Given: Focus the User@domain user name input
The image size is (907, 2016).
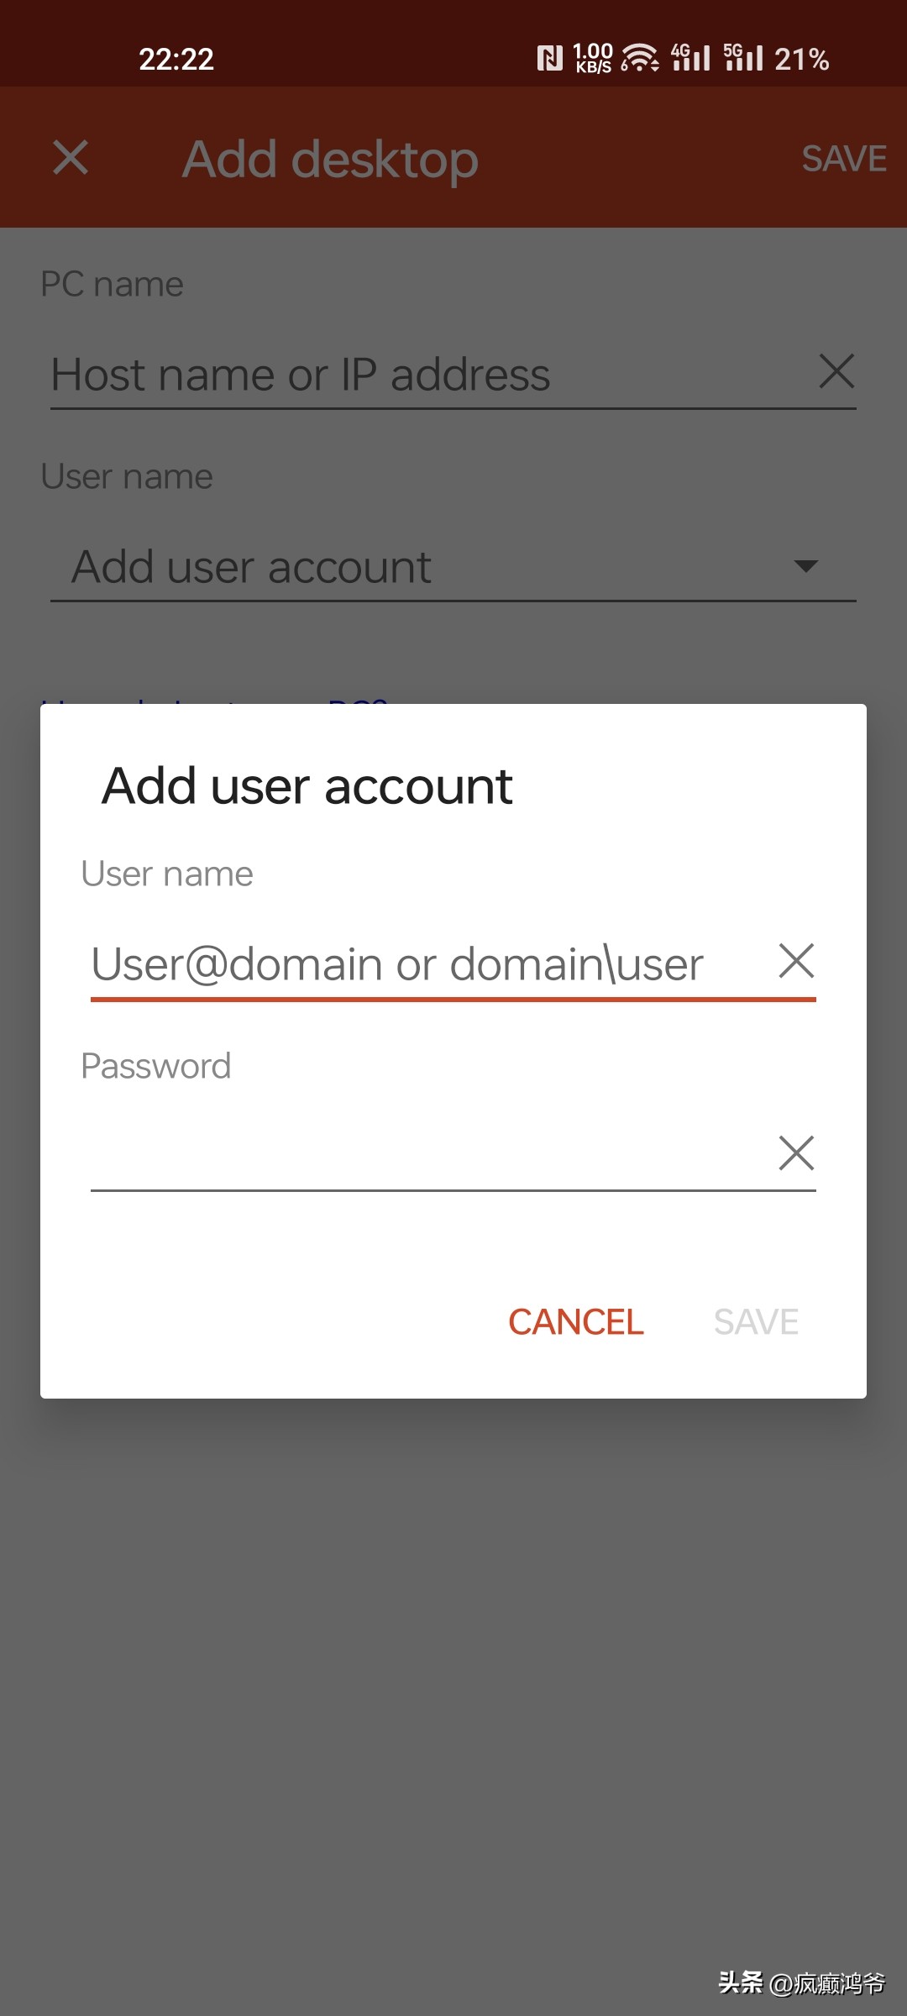Looking at the screenshot, I should point(420,964).
